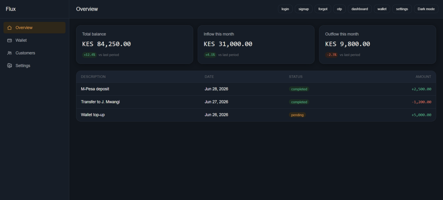Click the Jun 26, 2026 date cell
This screenshot has height=200, width=443.
(x=216, y=115)
